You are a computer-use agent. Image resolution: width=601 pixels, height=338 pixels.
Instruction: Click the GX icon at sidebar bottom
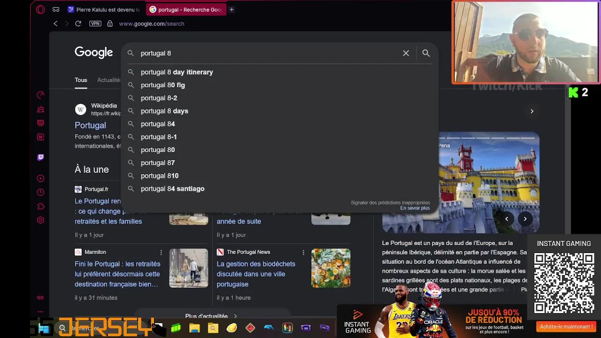[x=40, y=298]
